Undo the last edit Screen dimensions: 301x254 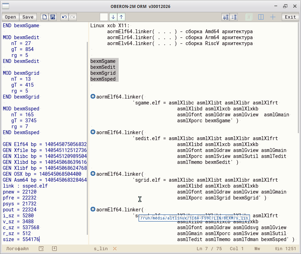pyautogui.click(x=64, y=17)
